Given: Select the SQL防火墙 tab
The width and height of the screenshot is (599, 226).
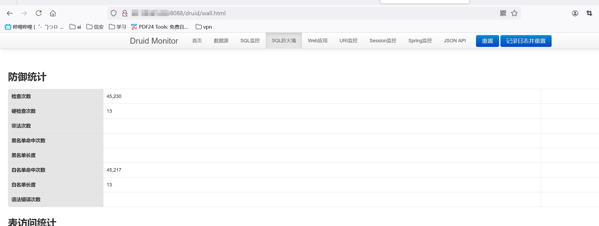Looking at the screenshot, I should [x=284, y=41].
